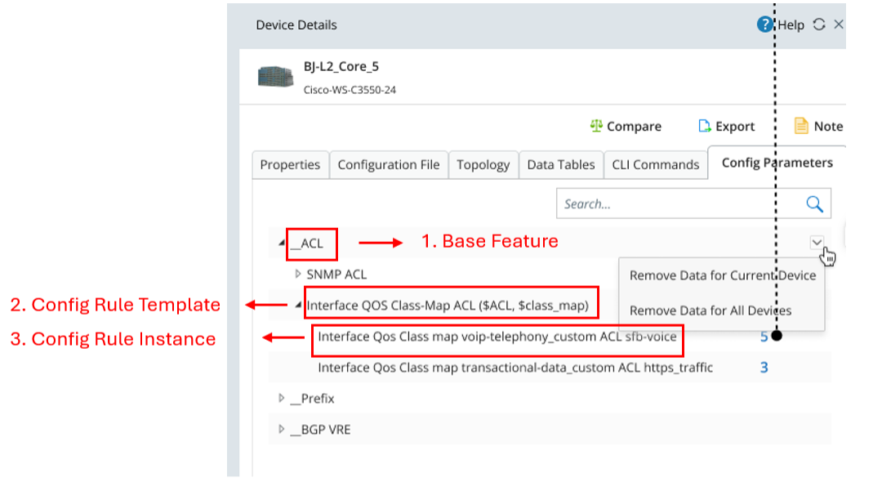The width and height of the screenshot is (882, 478).
Task: Expand the SNMP ACL node
Action: click(297, 275)
